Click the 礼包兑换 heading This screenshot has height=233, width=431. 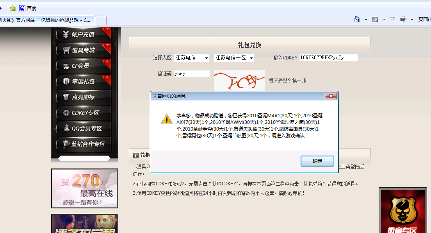[249, 45]
